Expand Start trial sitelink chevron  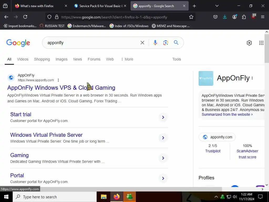click(x=163, y=117)
